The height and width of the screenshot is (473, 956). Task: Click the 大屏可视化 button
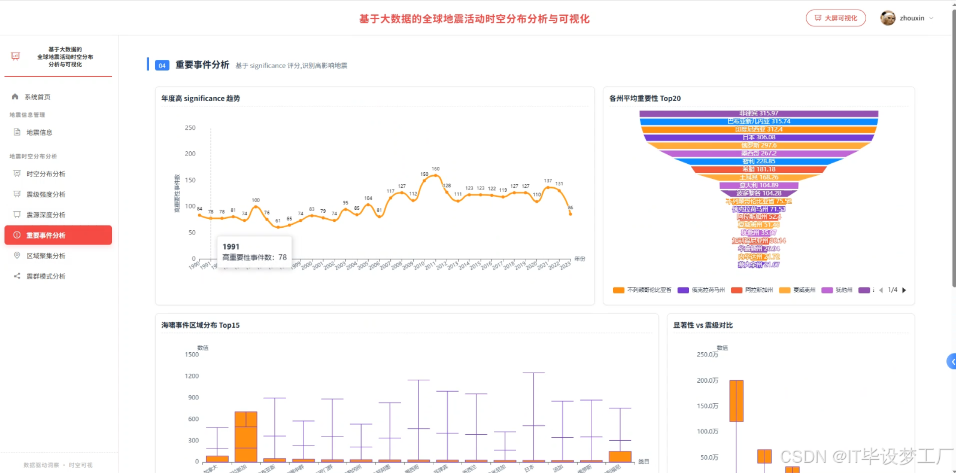pyautogui.click(x=836, y=18)
